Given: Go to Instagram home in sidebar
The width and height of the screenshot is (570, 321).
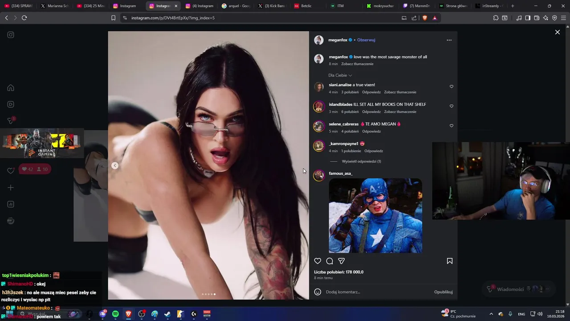Looking at the screenshot, I should click(x=11, y=88).
